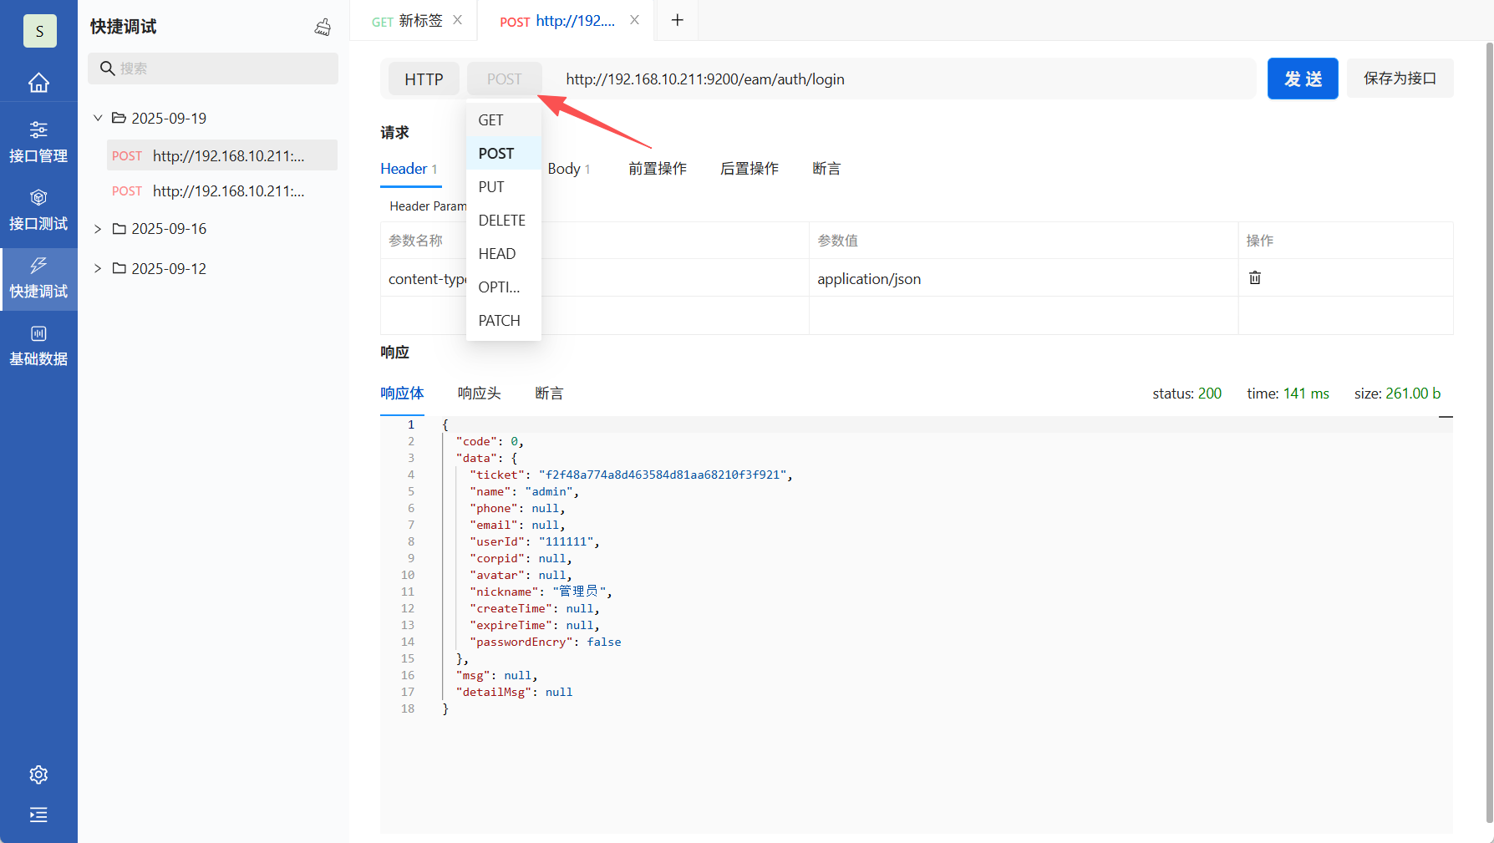
Task: Click the 发送 send button
Action: 1303,79
